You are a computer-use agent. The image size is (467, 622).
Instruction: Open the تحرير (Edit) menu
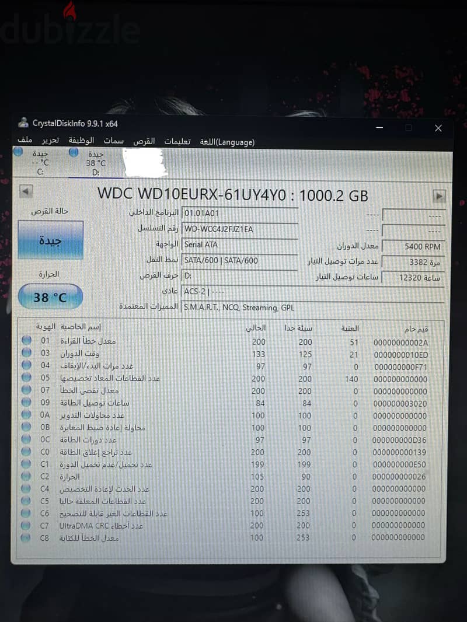click(x=51, y=140)
